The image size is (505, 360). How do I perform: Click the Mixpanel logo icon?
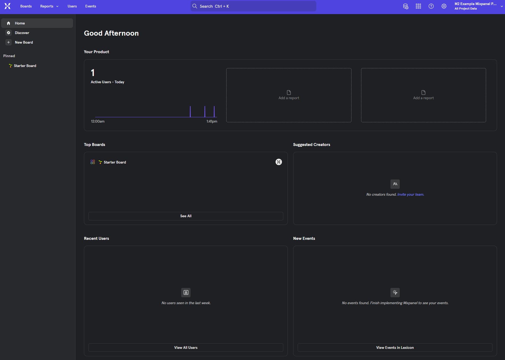pos(7,6)
